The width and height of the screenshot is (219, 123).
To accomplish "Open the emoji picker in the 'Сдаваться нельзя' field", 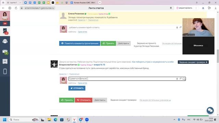I will click(x=184, y=79).
